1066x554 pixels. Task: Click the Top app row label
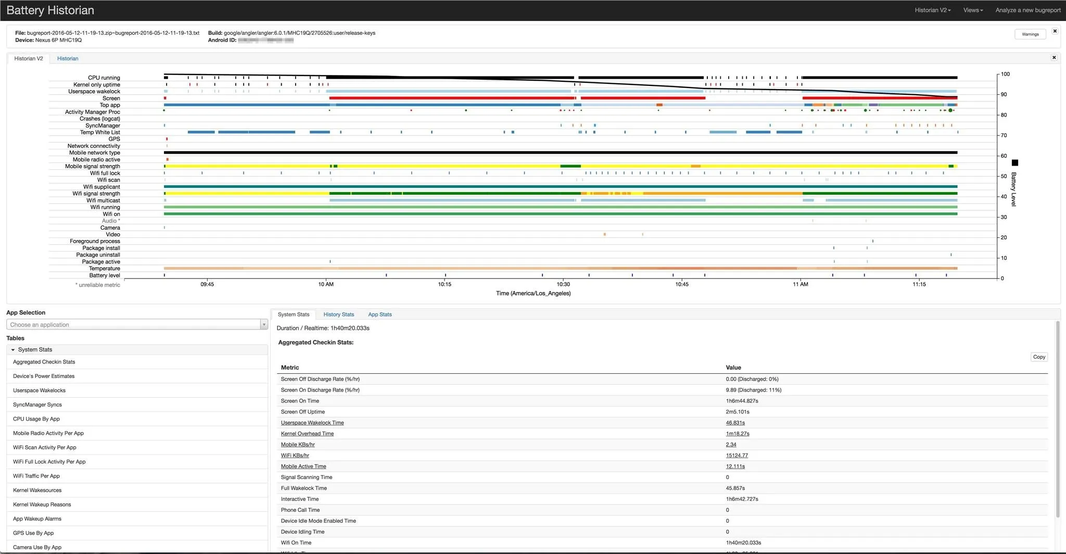[x=110, y=105]
